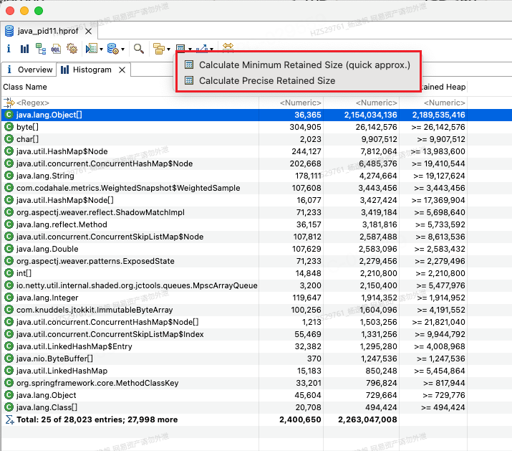Viewport: 512px width, 451px height.
Task: Select the java.lang.Double row
Action: coord(256,250)
